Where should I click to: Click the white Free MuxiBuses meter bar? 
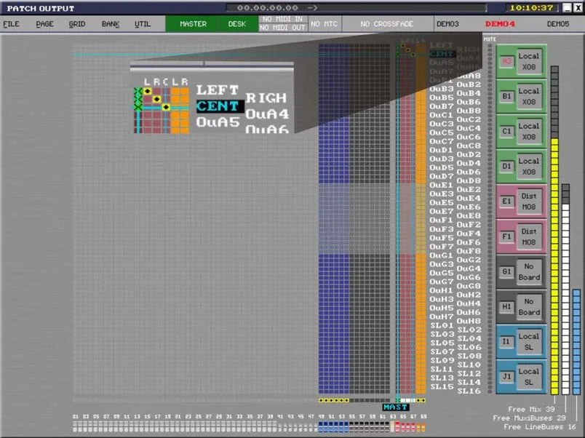coord(565,299)
